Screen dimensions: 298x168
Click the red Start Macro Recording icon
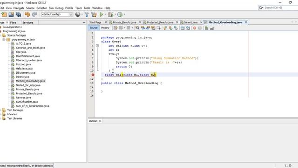(x=195, y=28)
